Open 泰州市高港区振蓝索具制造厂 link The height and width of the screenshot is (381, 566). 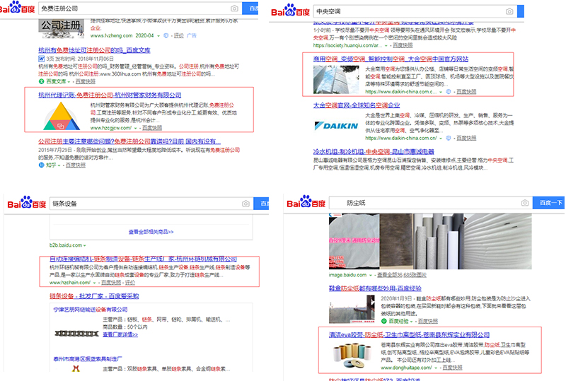tap(87, 359)
